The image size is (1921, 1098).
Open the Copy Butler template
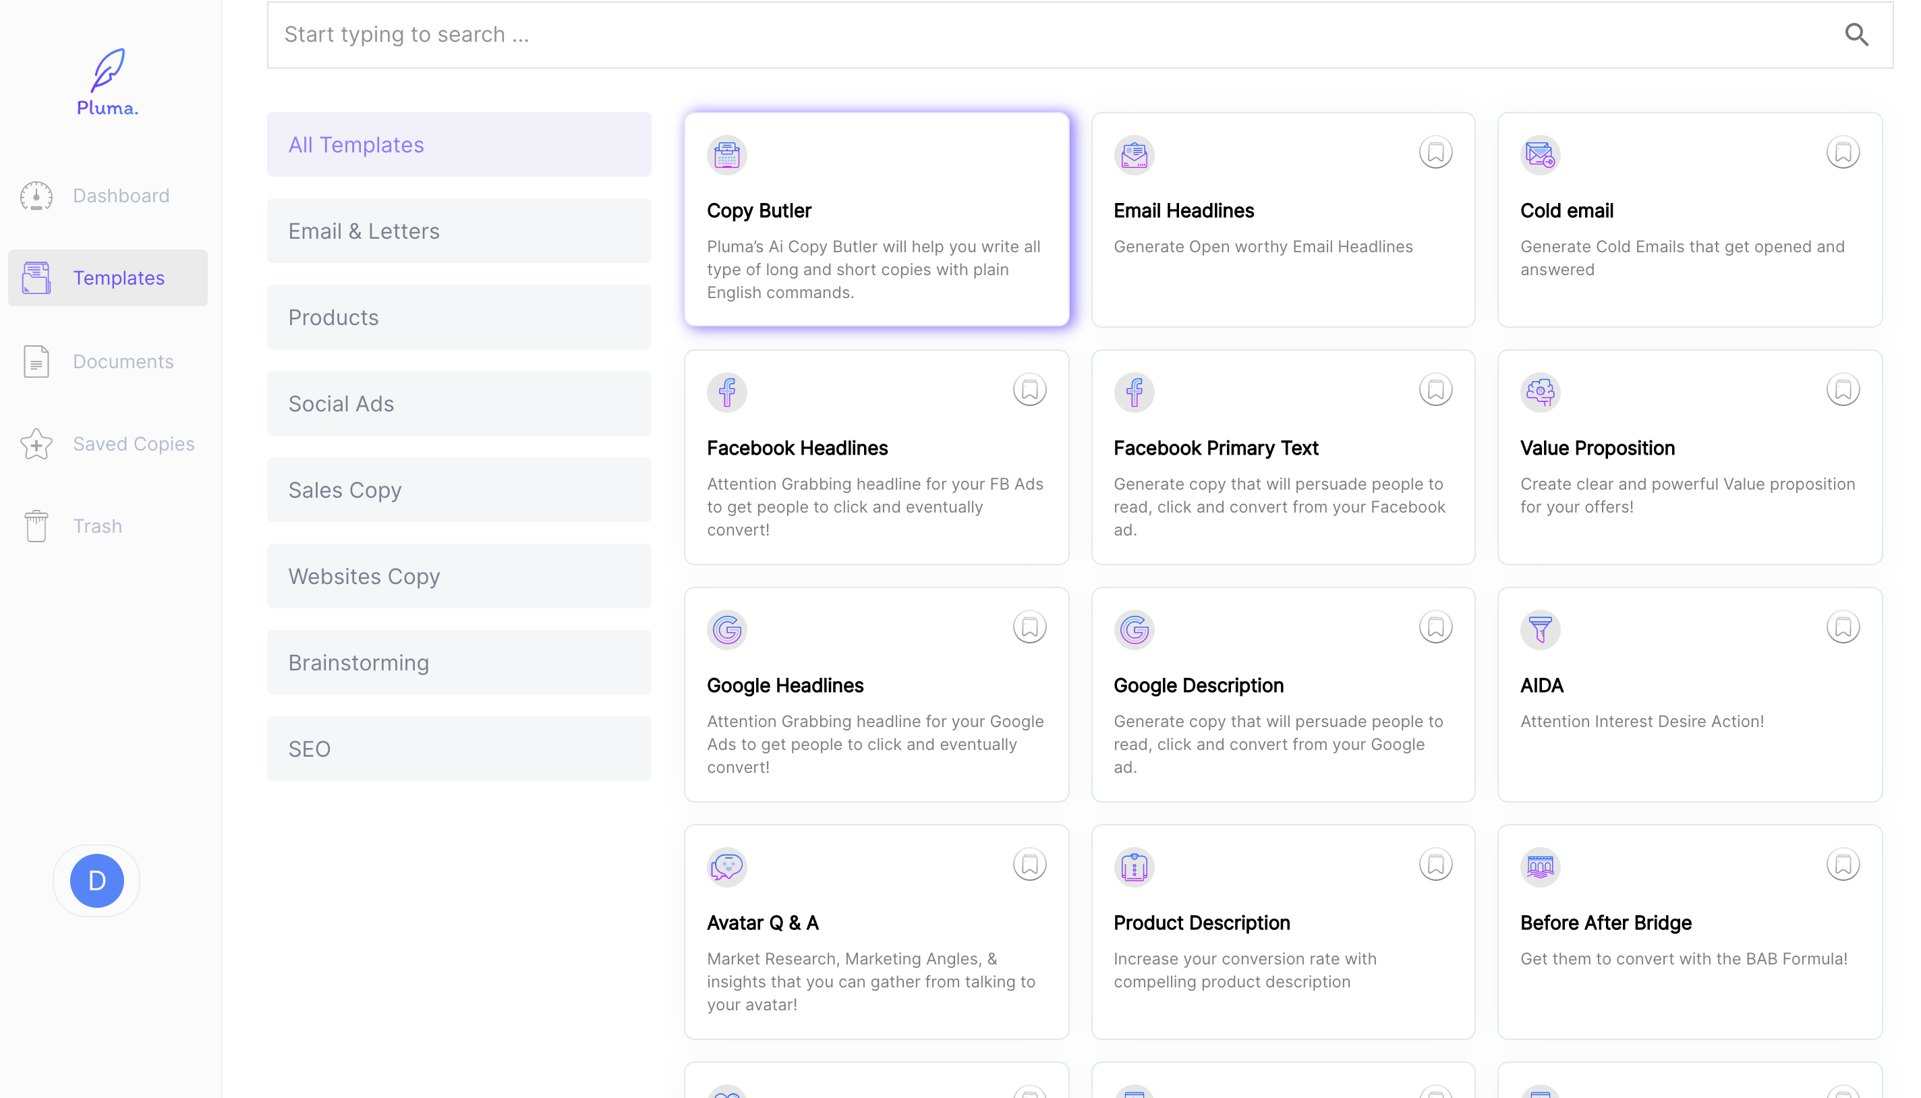pos(876,219)
